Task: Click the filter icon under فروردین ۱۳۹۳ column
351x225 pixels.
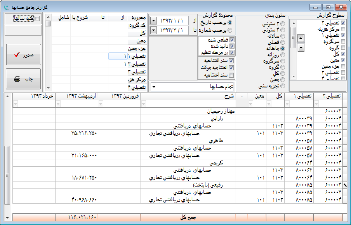Action: (101, 104)
